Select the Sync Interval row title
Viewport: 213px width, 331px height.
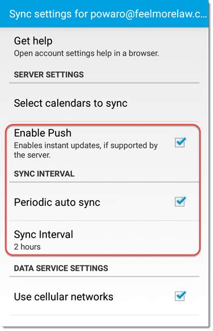point(43,234)
